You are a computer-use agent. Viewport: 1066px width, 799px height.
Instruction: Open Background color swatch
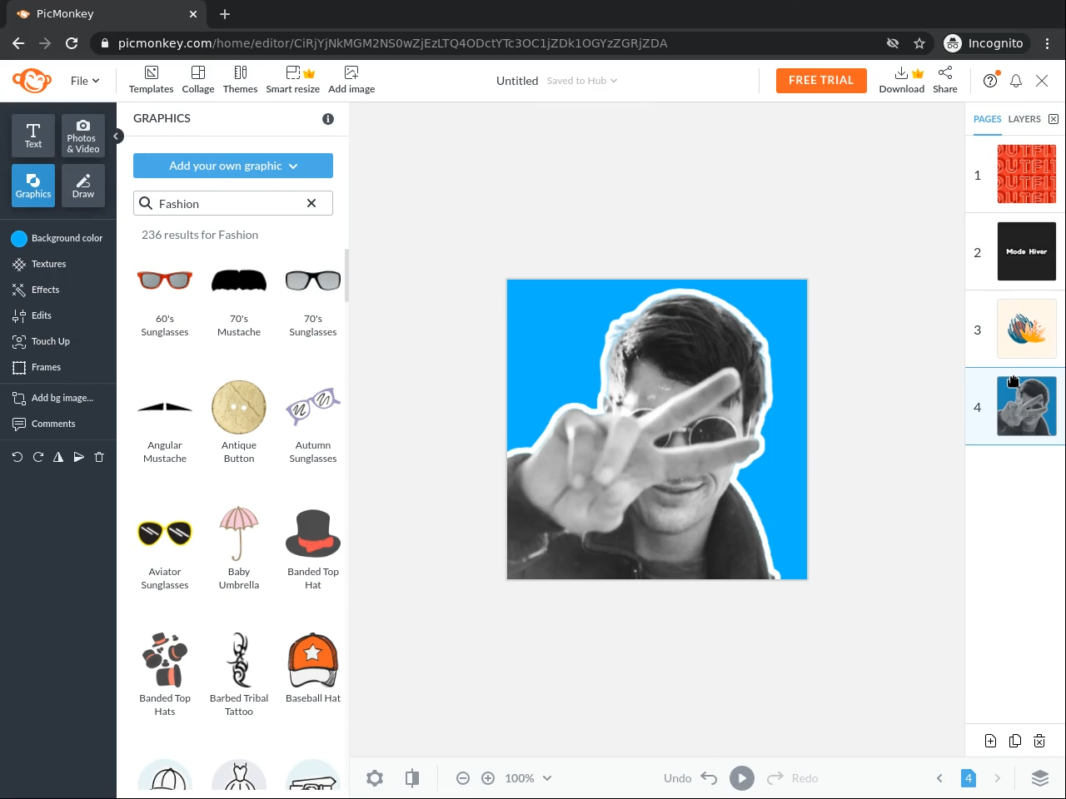(19, 239)
